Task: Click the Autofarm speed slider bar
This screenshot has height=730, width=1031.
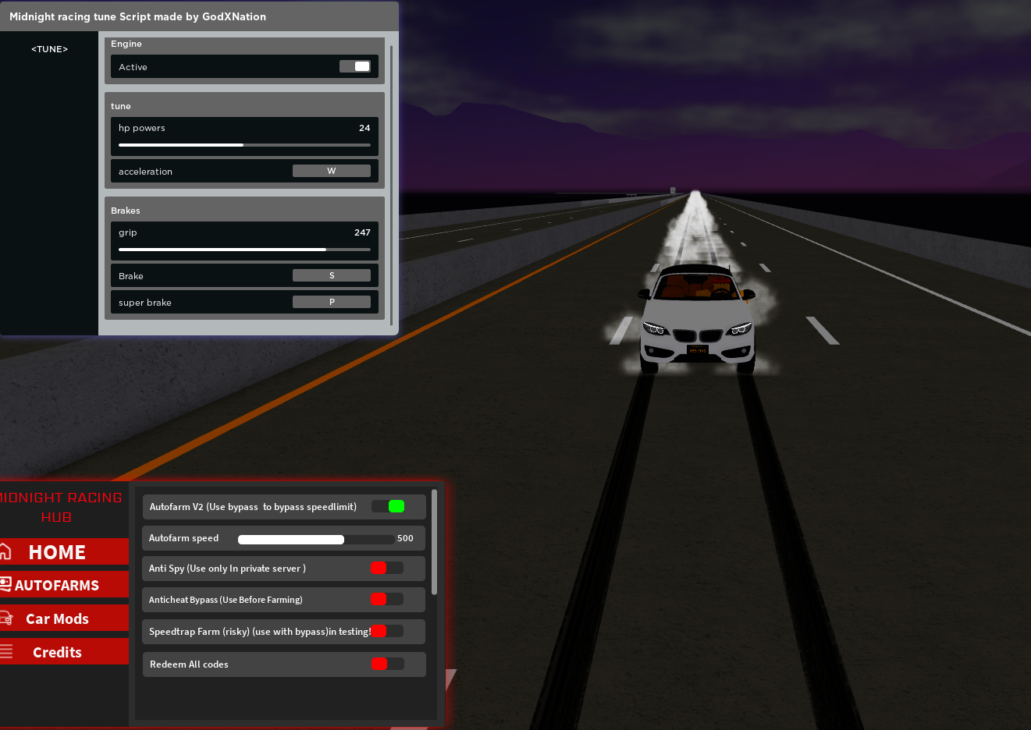Action: 315,539
